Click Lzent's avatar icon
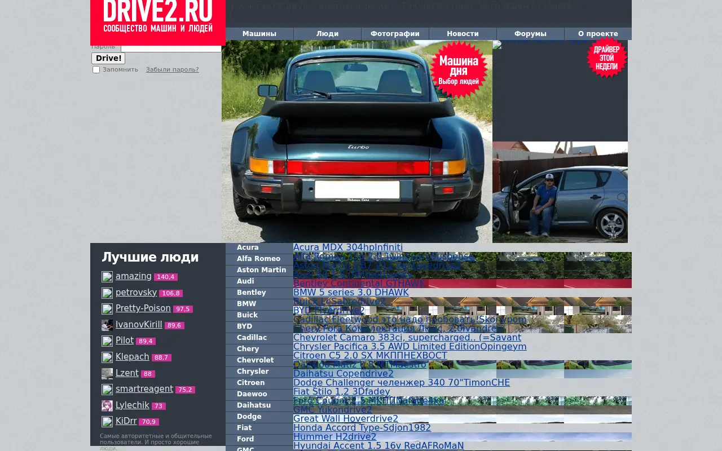722x451 pixels. click(x=107, y=374)
